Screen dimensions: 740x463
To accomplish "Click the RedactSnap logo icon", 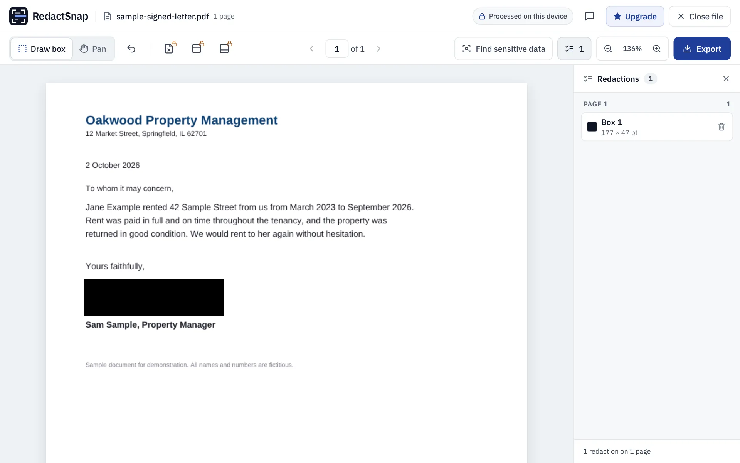I will point(18,16).
